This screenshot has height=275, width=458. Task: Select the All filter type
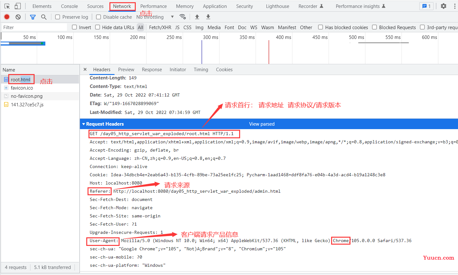[141, 27]
